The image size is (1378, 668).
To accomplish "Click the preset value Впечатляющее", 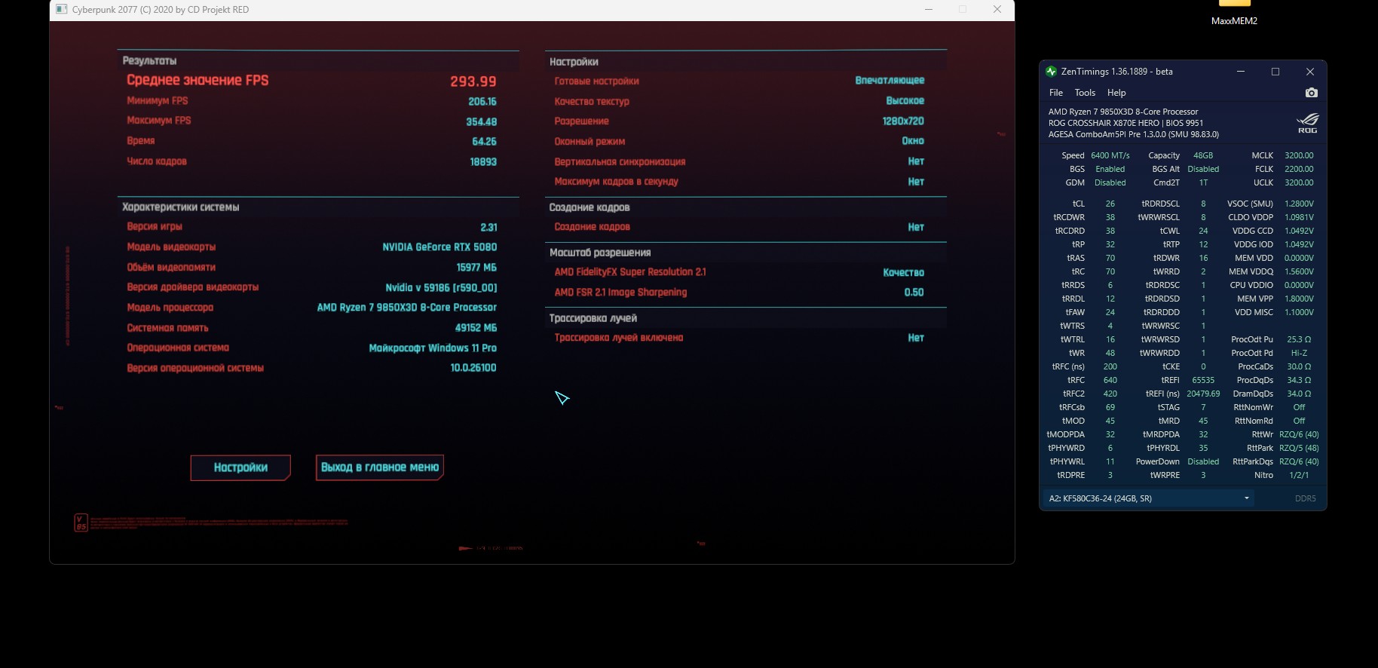I will point(890,81).
